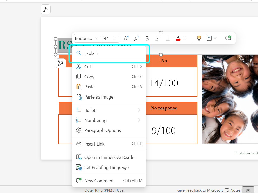The image size is (258, 193).
Task: Click the magic rewrite pen icon beside title
Action: pyautogui.click(x=61, y=63)
